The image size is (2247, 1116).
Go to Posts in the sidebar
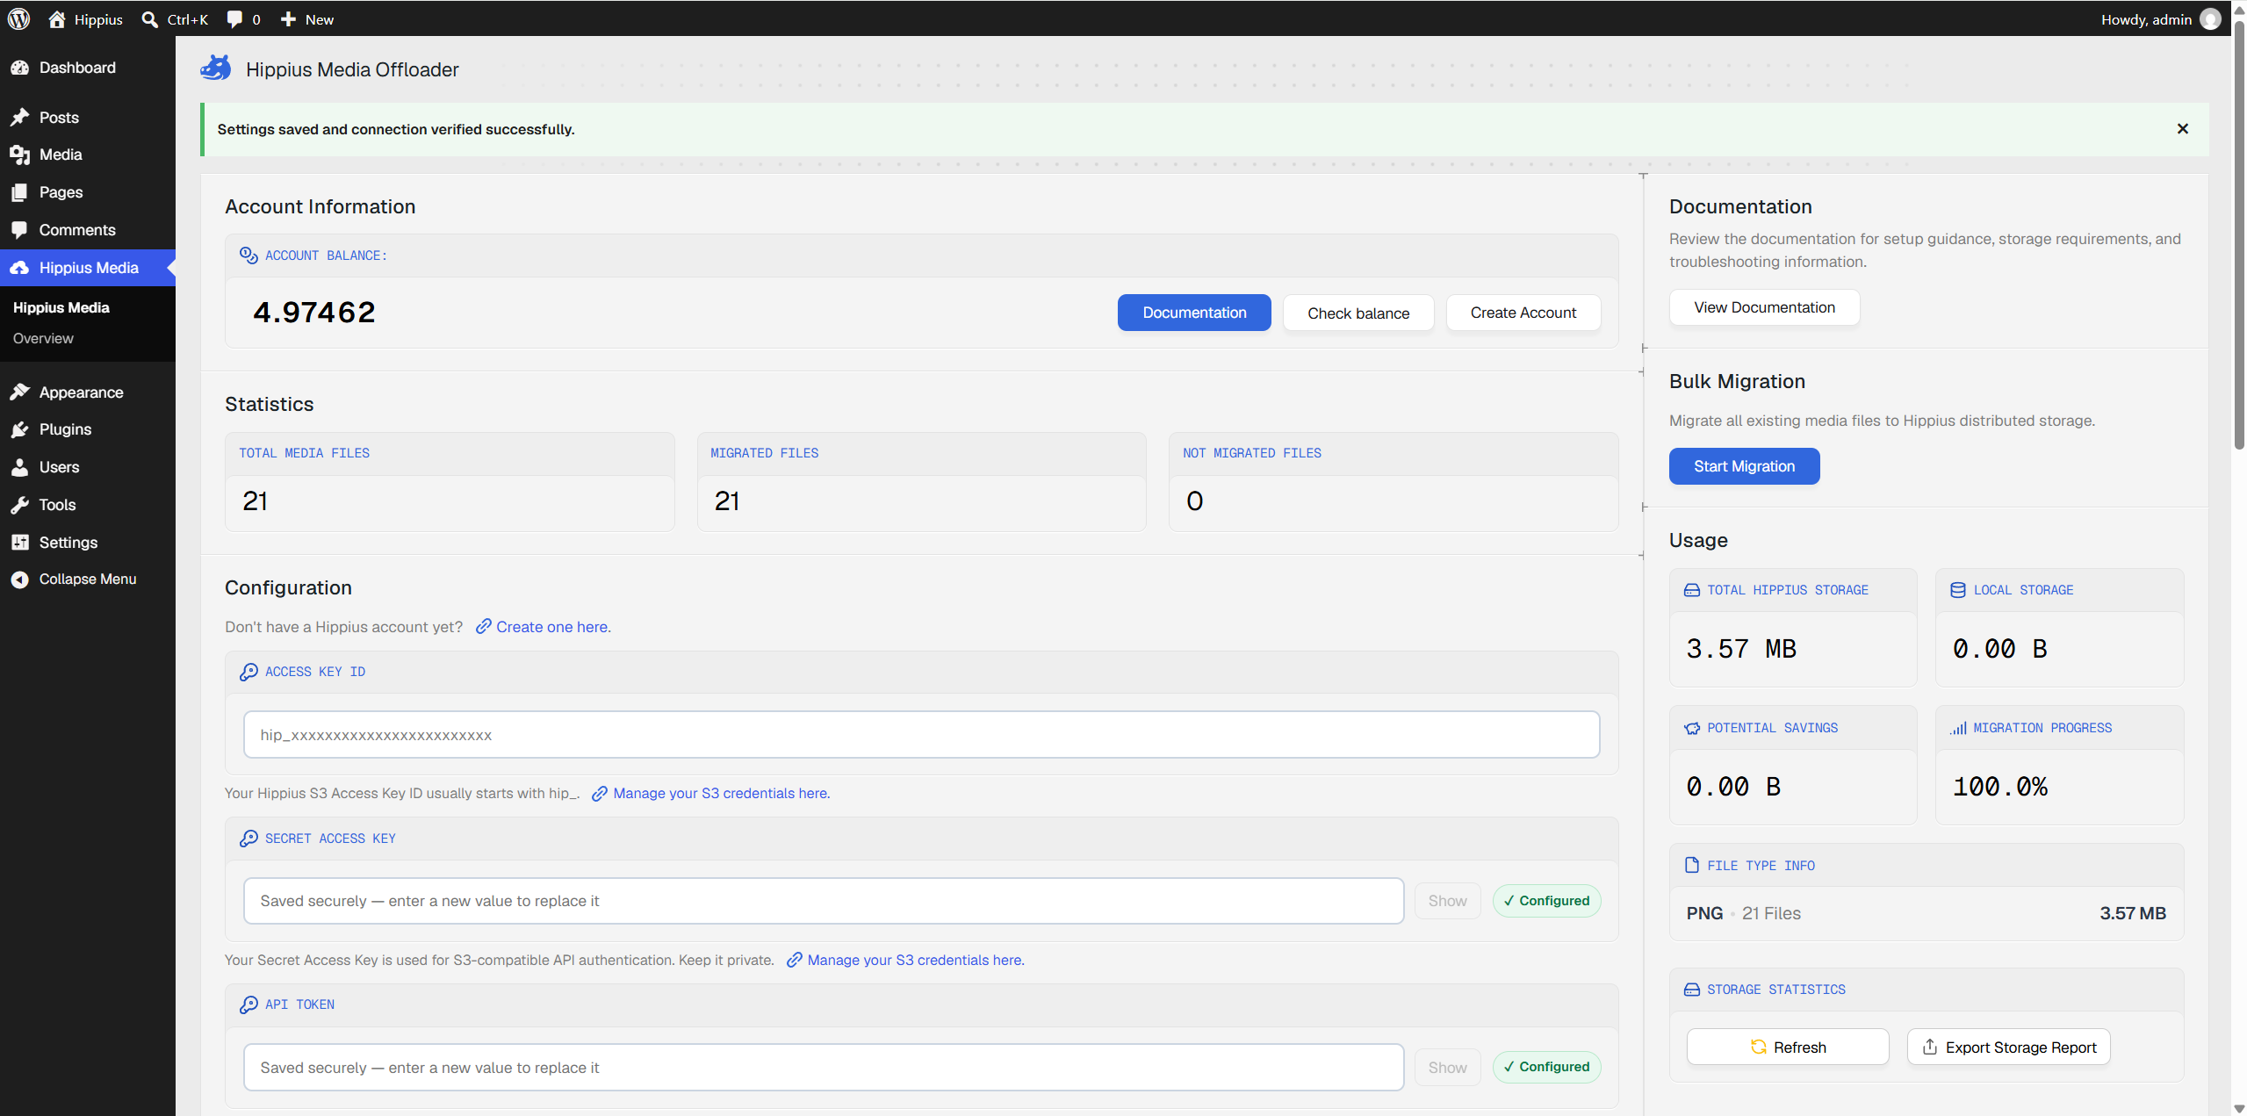[x=88, y=117]
